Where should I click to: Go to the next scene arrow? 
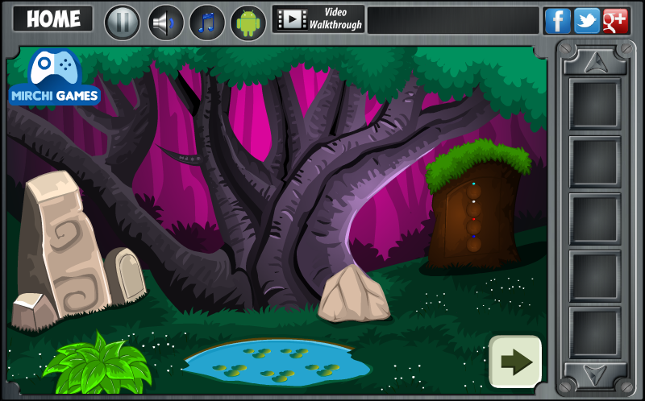point(515,362)
